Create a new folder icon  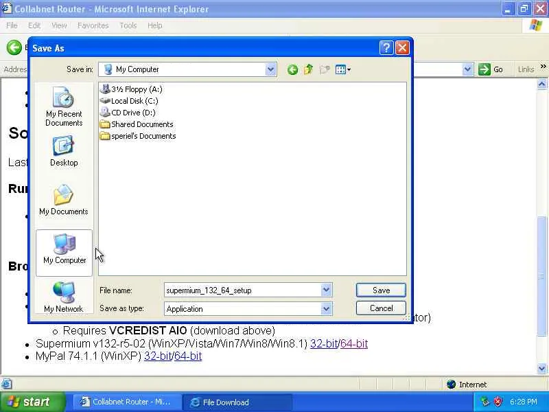325,70
